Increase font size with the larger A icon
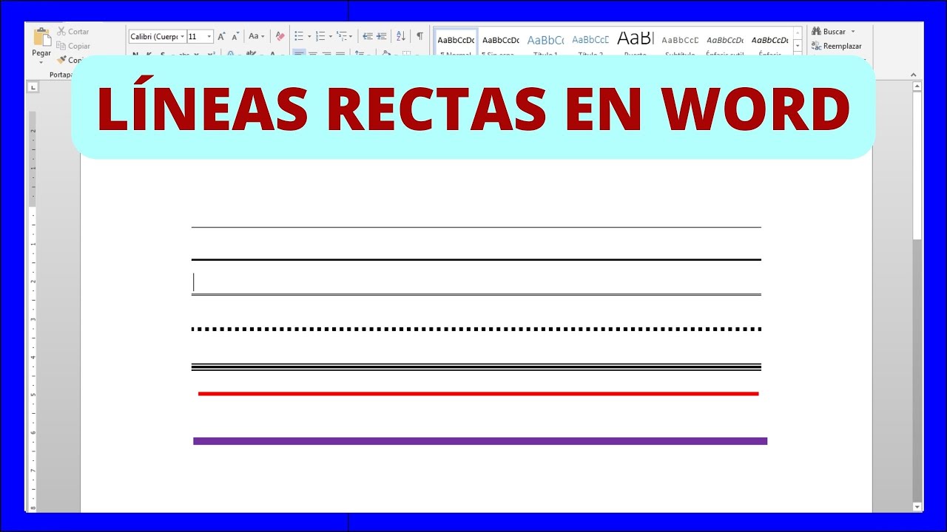The height and width of the screenshot is (532, 947). [221, 36]
